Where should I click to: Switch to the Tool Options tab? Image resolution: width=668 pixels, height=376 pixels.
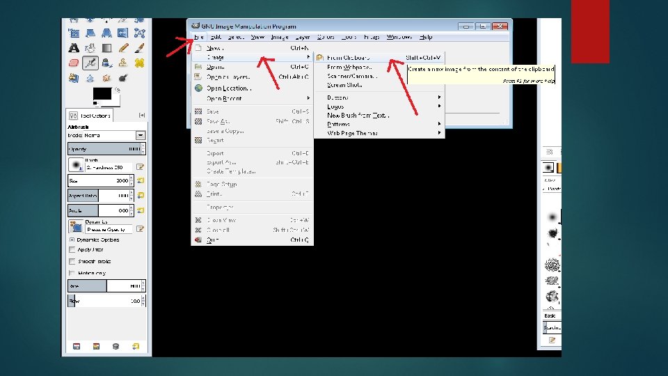tap(90, 116)
